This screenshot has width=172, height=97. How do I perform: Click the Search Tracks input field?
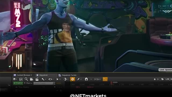coord(44,83)
